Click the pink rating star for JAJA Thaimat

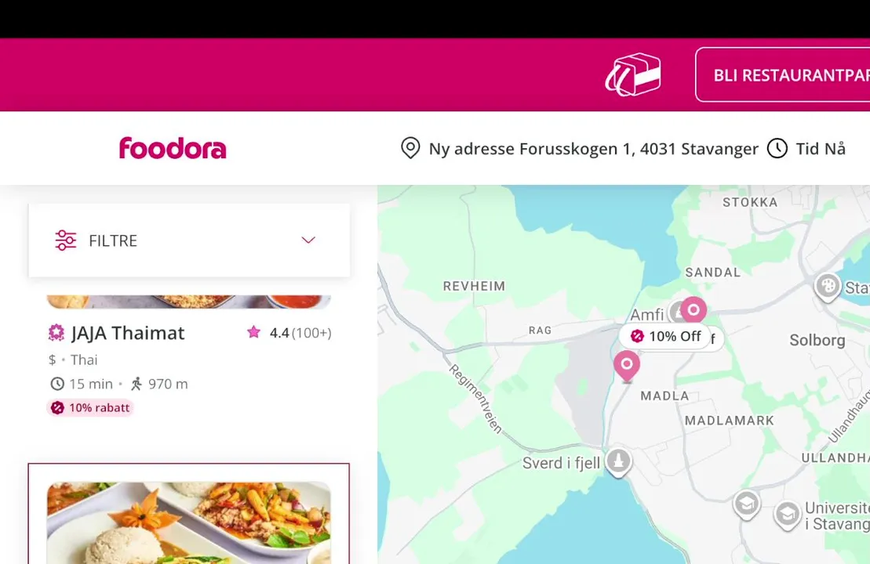pyautogui.click(x=253, y=332)
